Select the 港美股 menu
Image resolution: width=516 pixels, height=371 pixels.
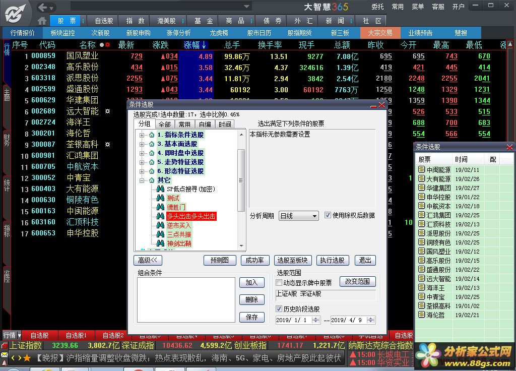(167, 21)
